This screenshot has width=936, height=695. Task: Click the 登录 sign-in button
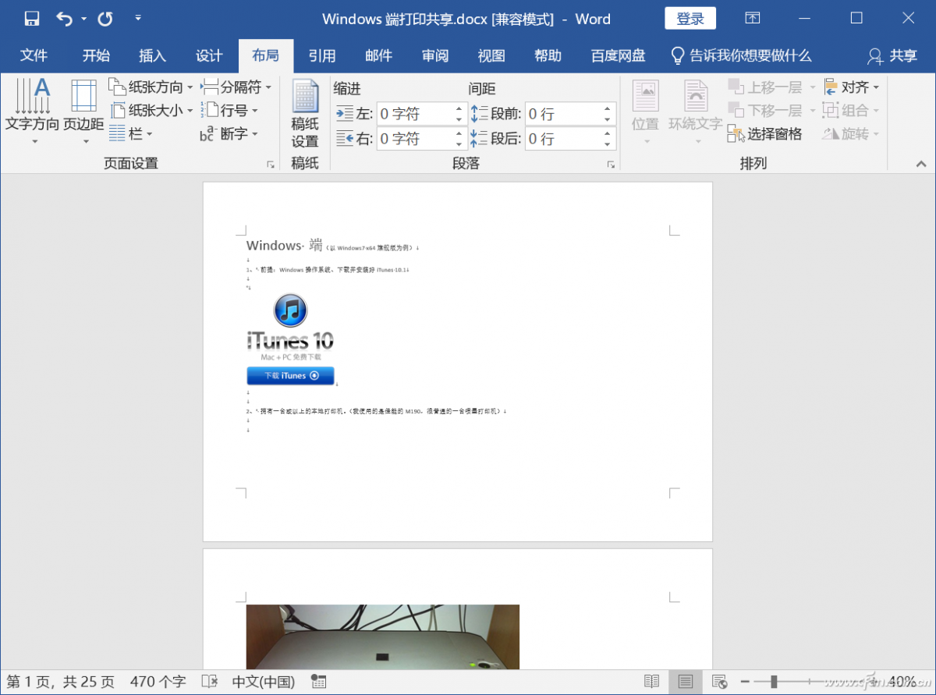[x=690, y=19]
